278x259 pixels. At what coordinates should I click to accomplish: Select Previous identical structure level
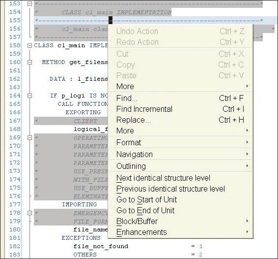(180, 189)
